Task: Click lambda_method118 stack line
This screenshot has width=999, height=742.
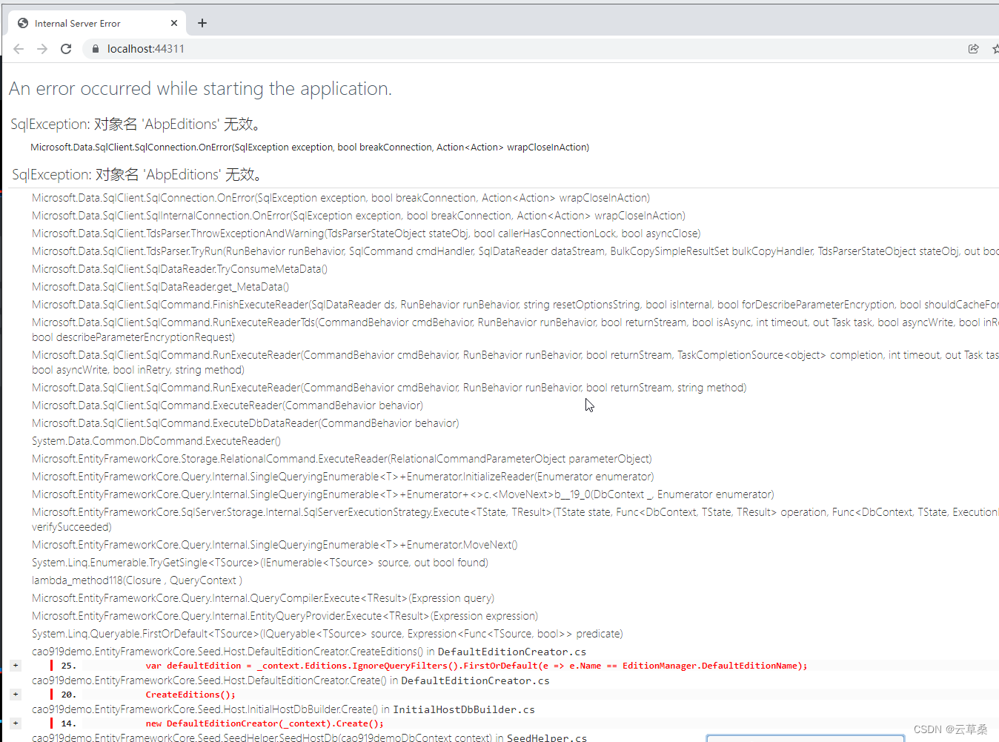Action: point(137,580)
